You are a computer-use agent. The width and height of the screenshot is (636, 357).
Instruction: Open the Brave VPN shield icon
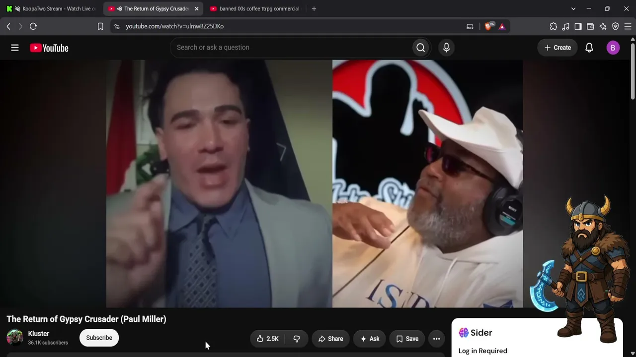[616, 26]
